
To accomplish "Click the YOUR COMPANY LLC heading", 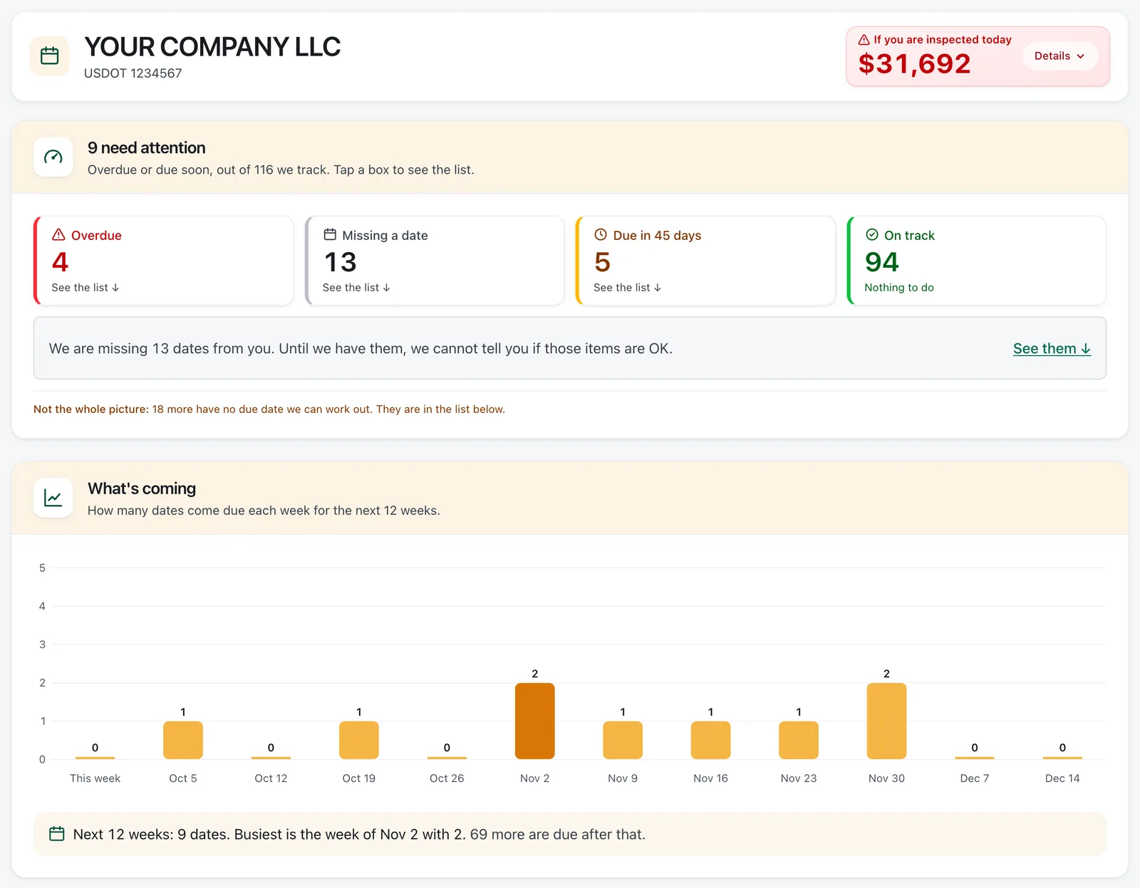I will [212, 47].
